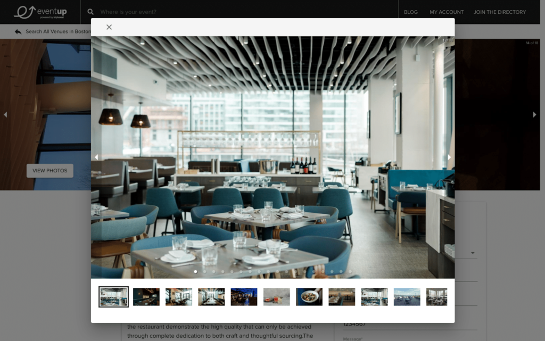
Task: Show the next photo in the gallery popup
Action: point(449,157)
